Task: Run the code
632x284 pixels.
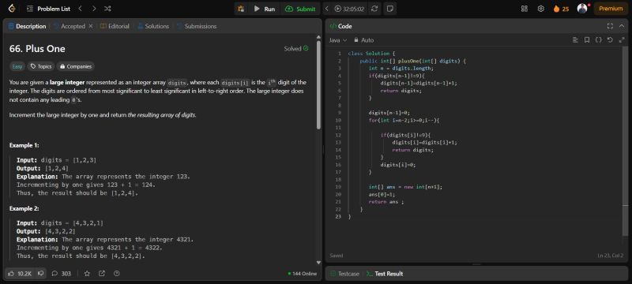Action: click(x=264, y=9)
